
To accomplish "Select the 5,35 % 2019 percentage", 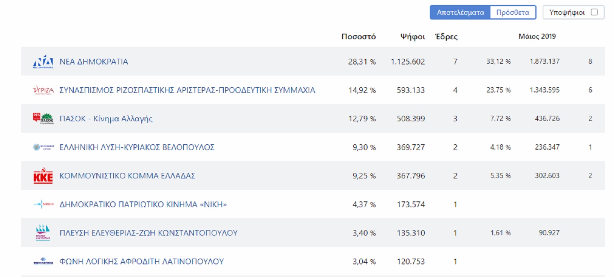I will [x=500, y=175].
